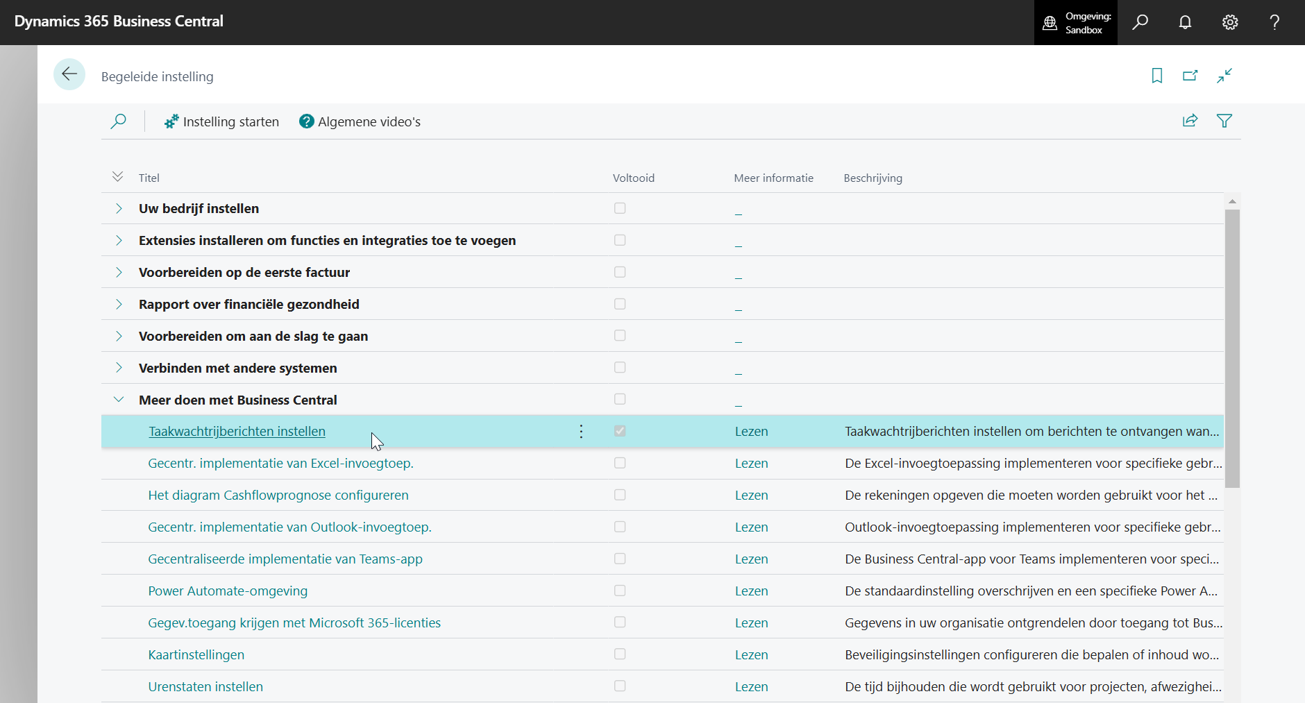
Task: Share the list via share icon
Action: [1190, 121]
